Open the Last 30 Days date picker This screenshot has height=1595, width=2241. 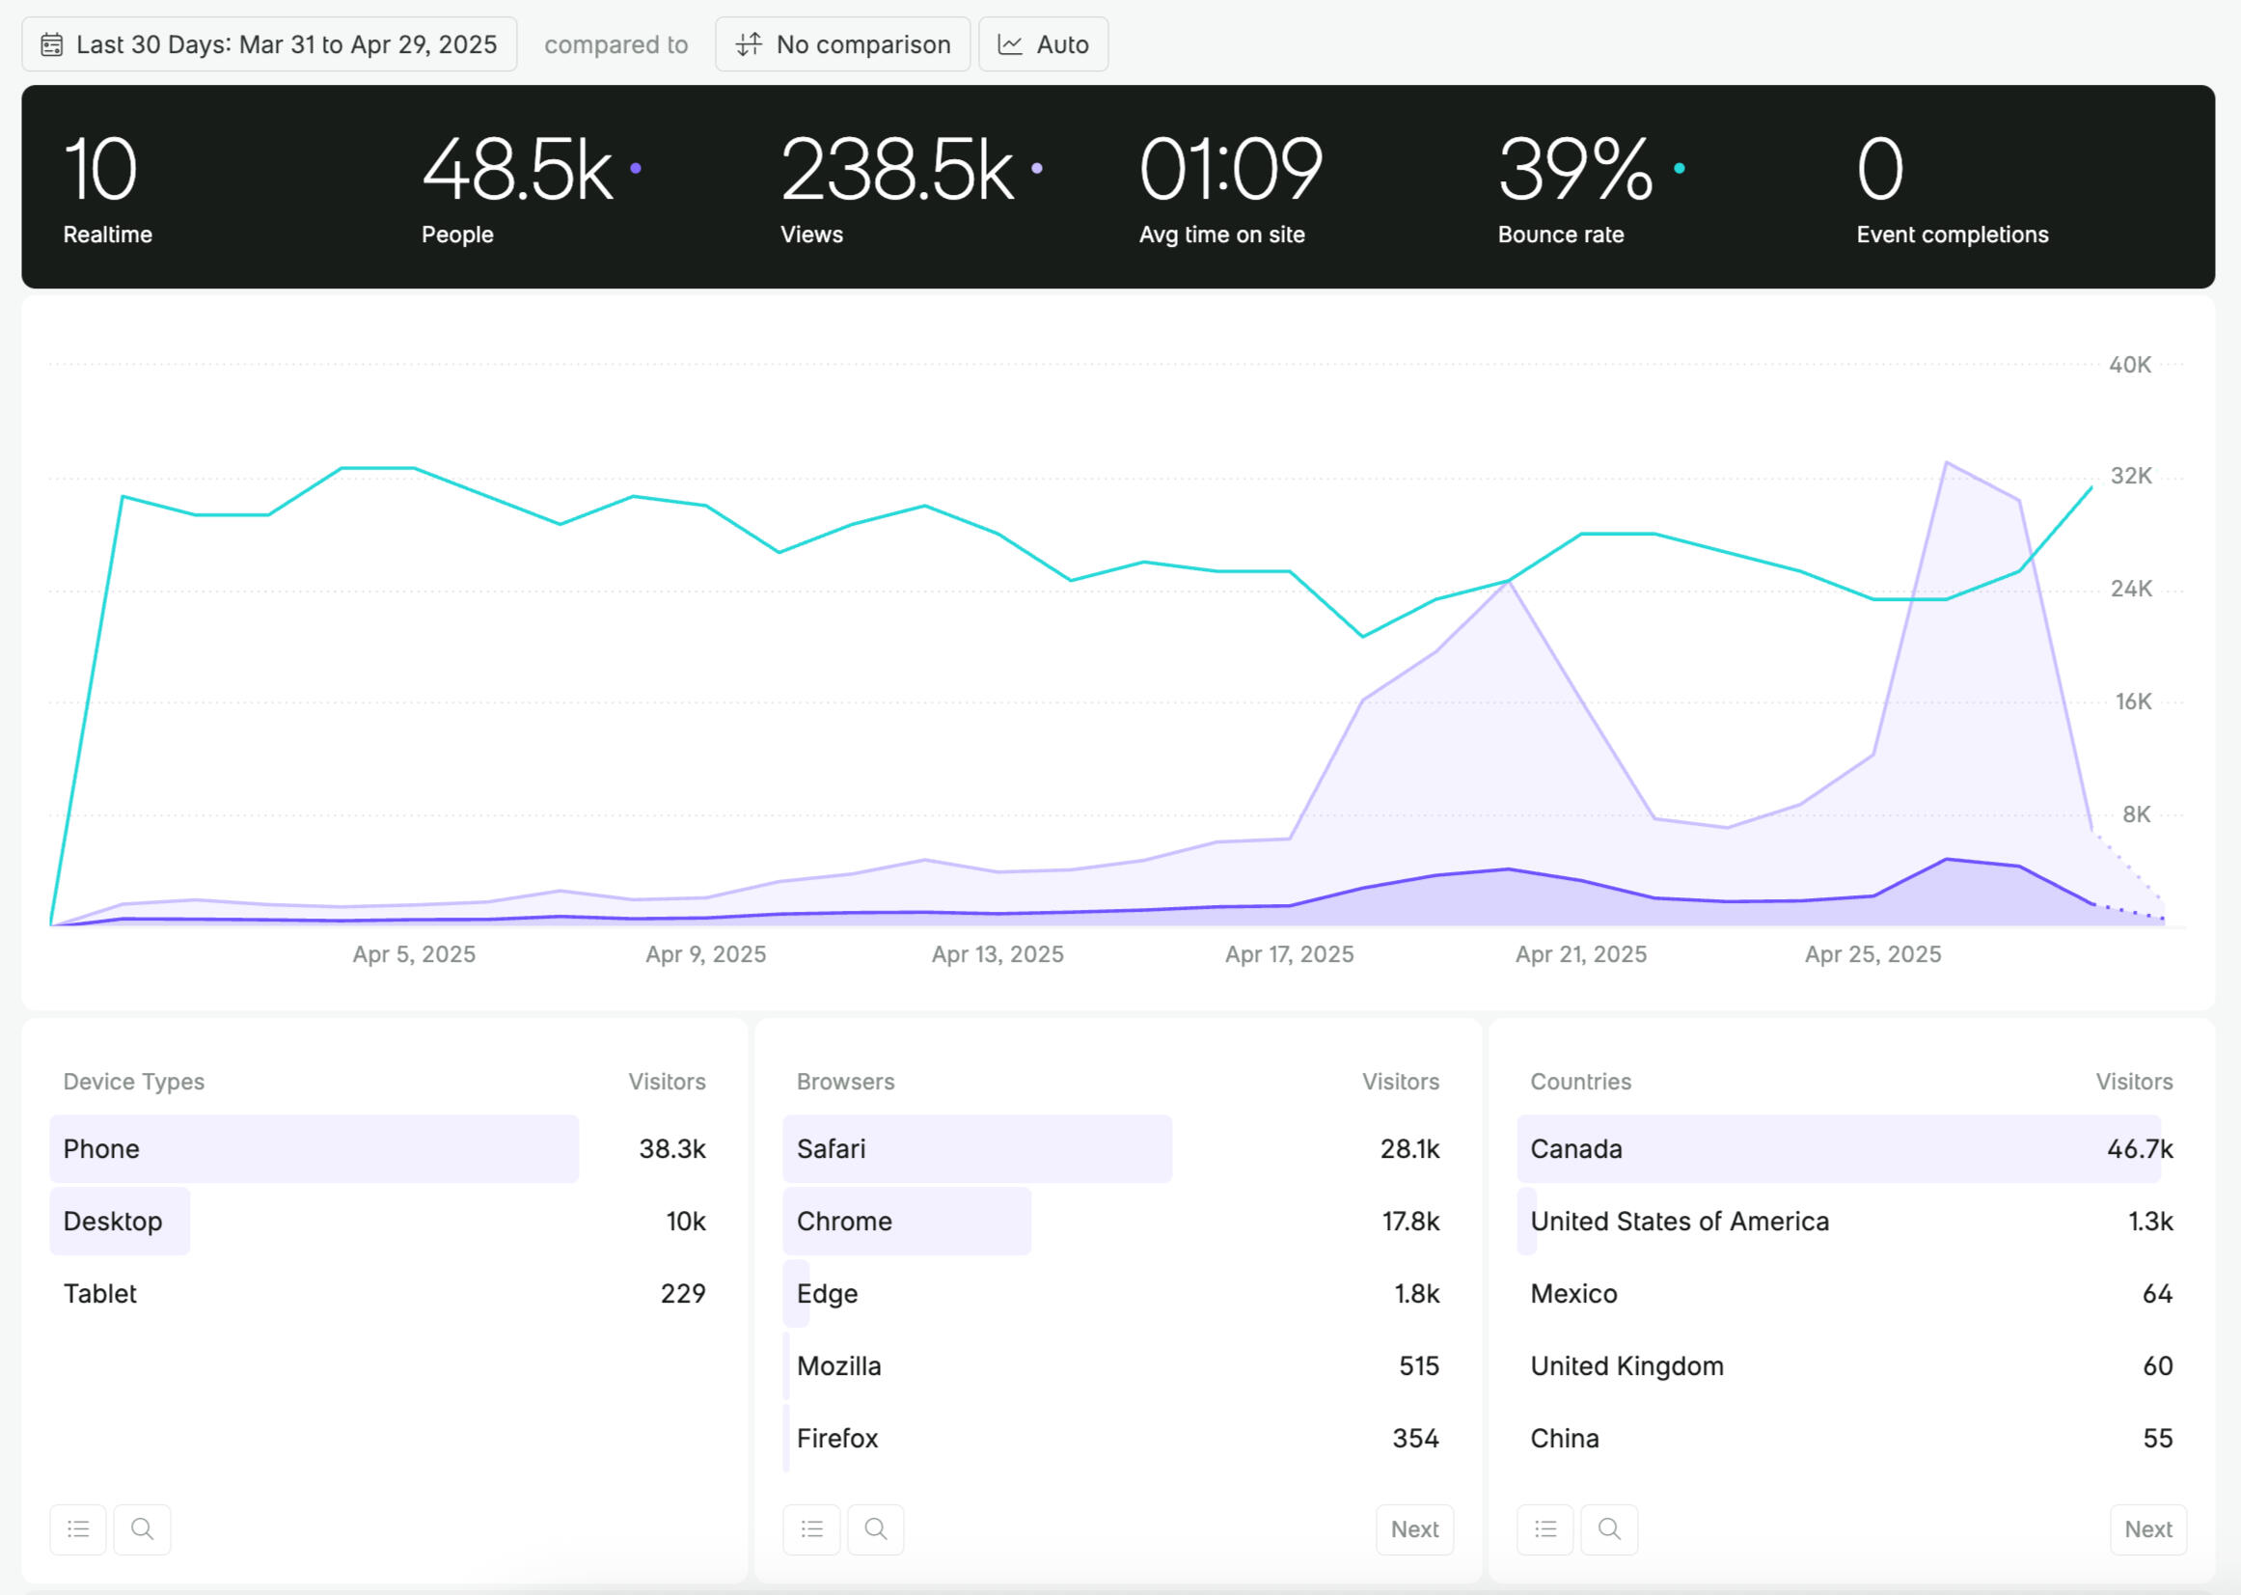pos(269,44)
